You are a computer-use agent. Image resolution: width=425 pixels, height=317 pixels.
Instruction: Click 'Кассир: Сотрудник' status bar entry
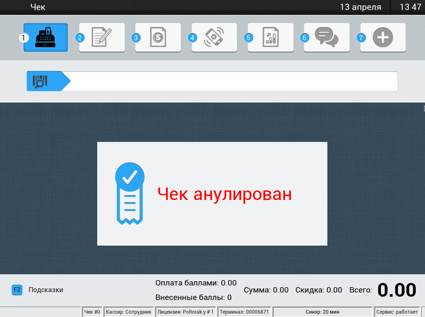129,312
